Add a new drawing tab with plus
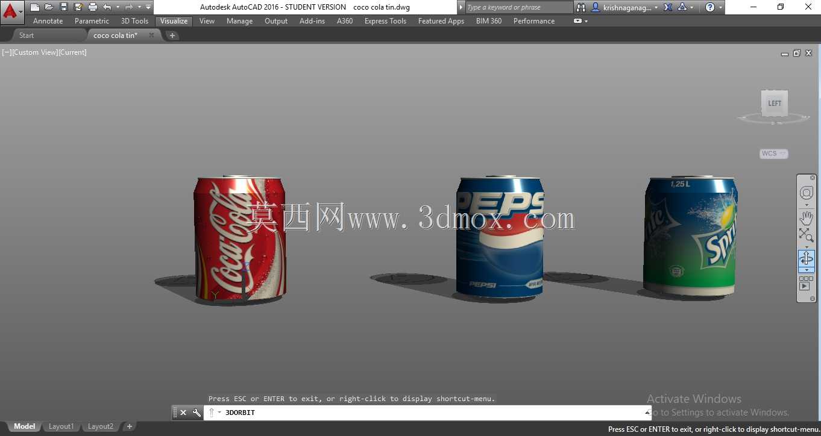This screenshot has height=436, width=821. tap(172, 36)
